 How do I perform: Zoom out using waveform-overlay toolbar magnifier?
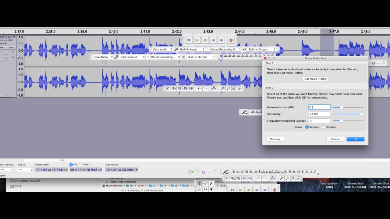tap(229, 89)
